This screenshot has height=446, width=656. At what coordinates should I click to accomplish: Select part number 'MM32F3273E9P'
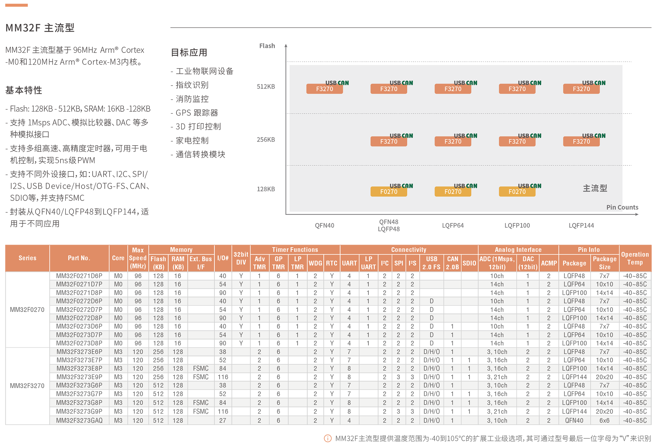click(x=79, y=377)
